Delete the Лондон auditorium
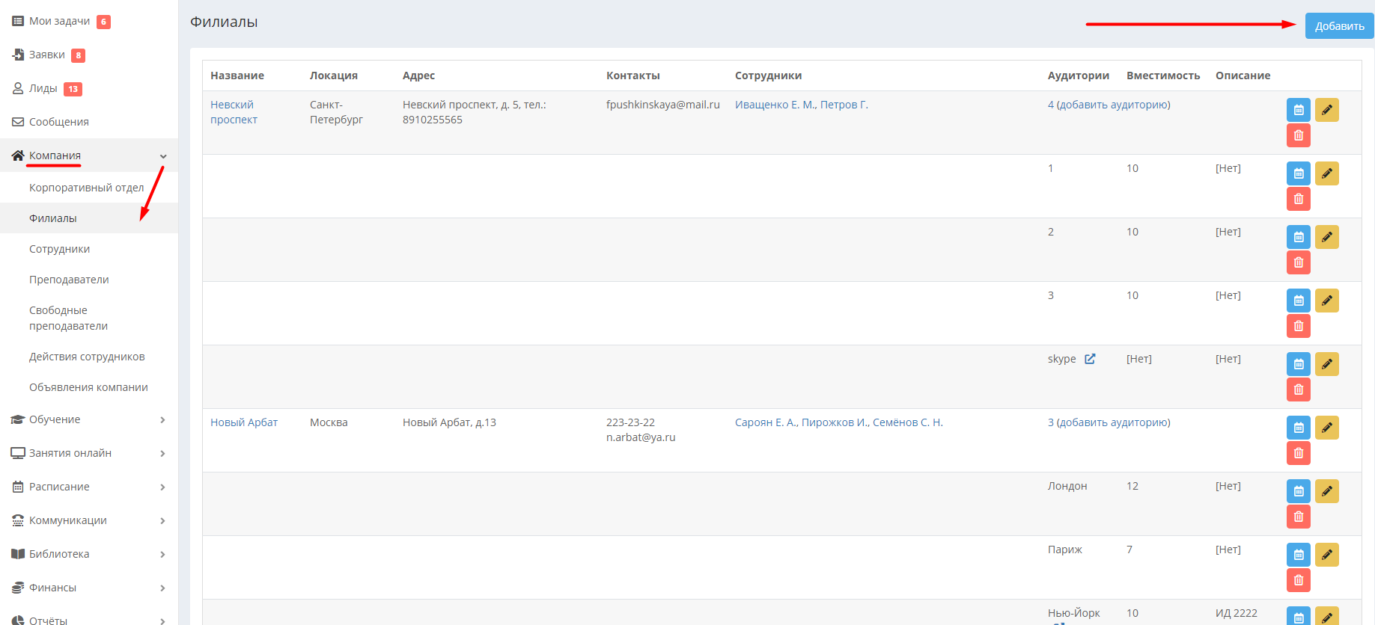Screen dimensions: 1375x625 (x=1299, y=517)
